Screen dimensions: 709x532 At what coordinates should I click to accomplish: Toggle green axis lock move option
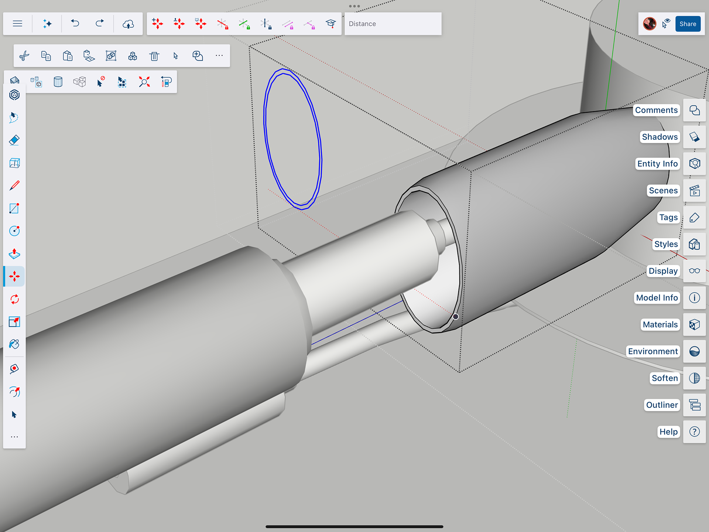[x=244, y=24]
